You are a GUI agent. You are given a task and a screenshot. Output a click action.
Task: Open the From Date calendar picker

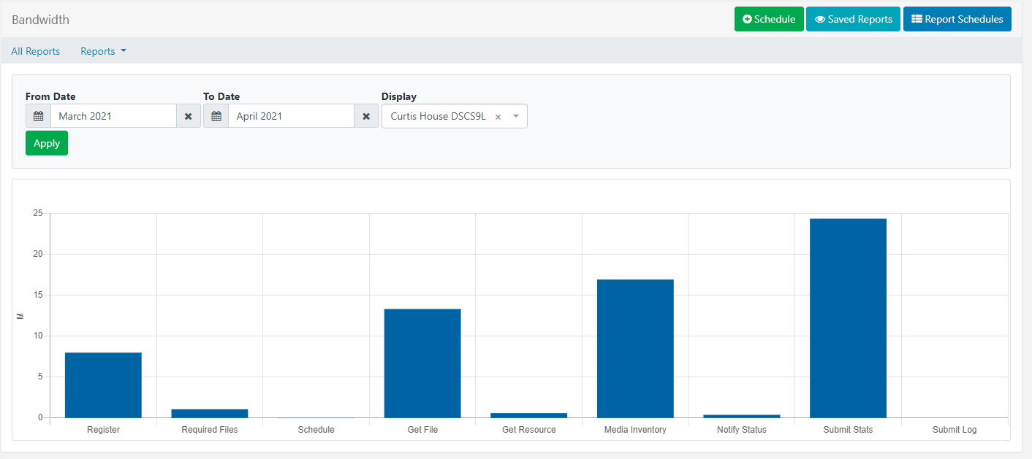point(38,115)
